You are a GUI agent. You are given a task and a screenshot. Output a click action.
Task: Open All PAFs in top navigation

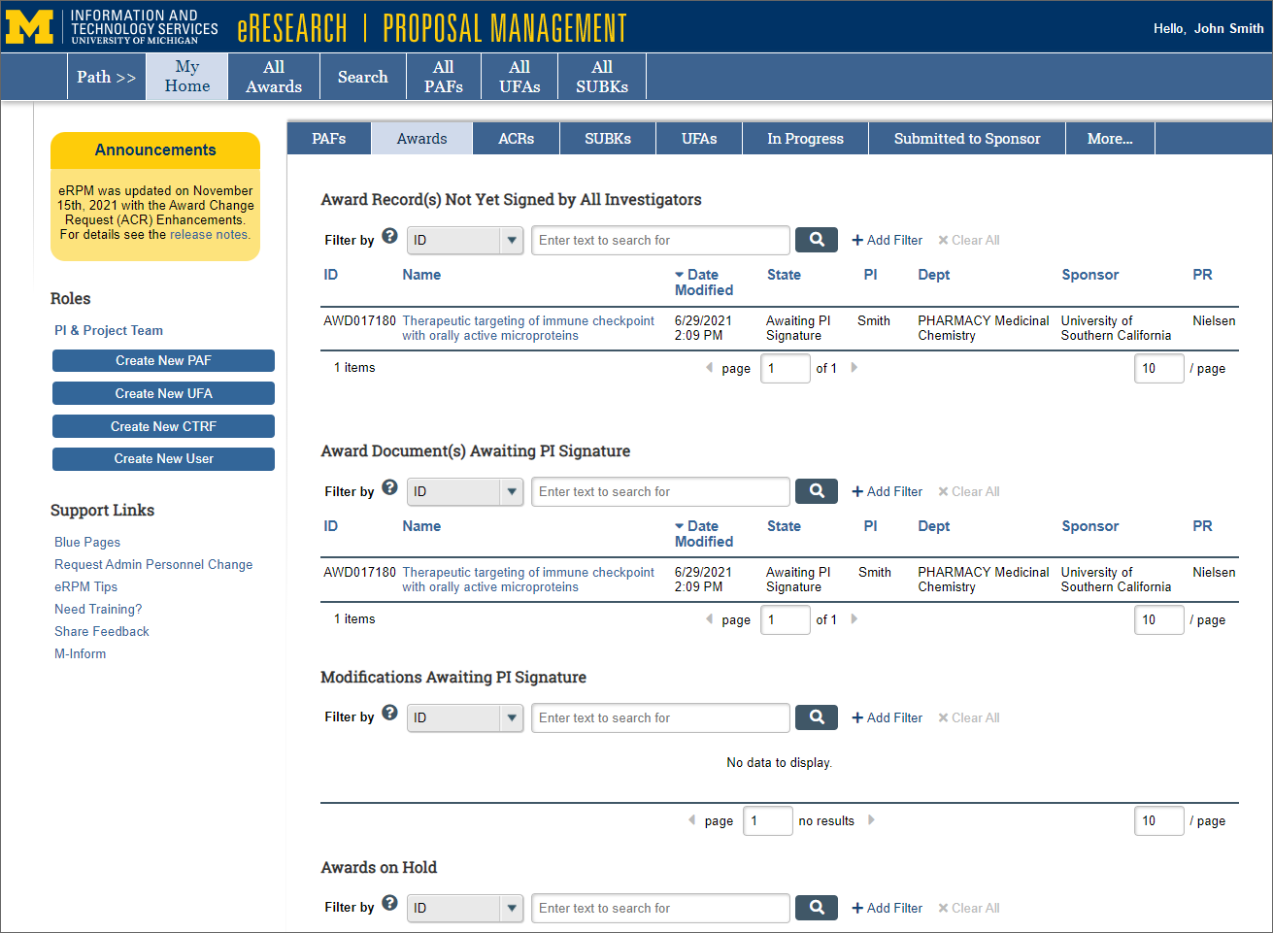pyautogui.click(x=444, y=77)
